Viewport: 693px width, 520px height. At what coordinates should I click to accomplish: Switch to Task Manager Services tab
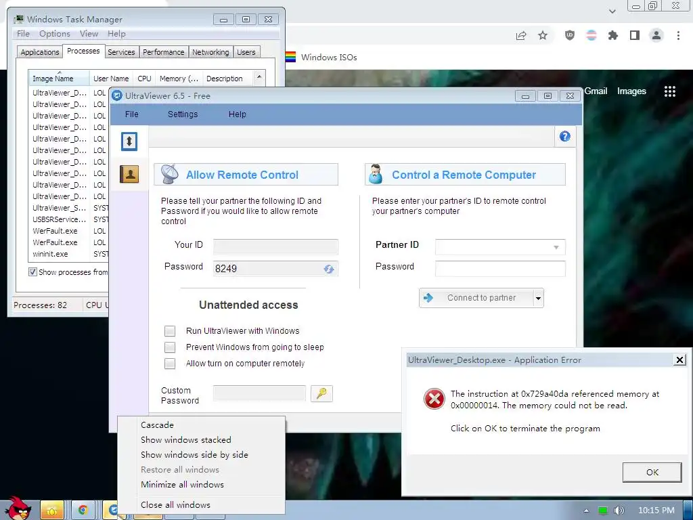coord(121,52)
